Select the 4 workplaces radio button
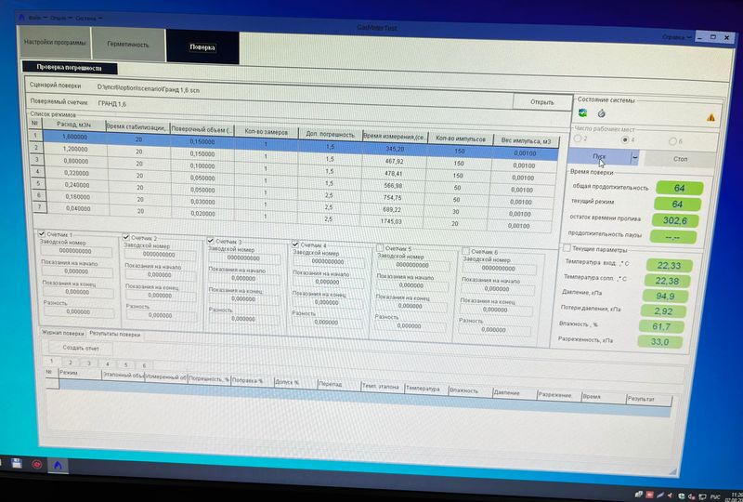 [625, 139]
